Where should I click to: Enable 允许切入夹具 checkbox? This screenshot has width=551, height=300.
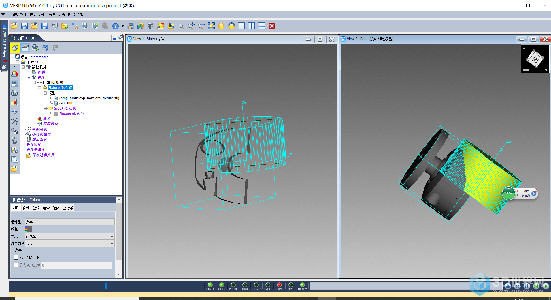16,257
